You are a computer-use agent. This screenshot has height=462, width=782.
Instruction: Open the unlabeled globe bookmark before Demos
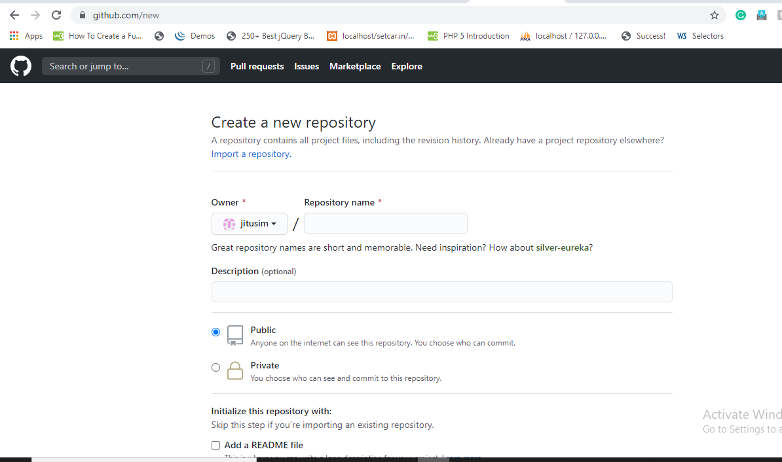159,36
